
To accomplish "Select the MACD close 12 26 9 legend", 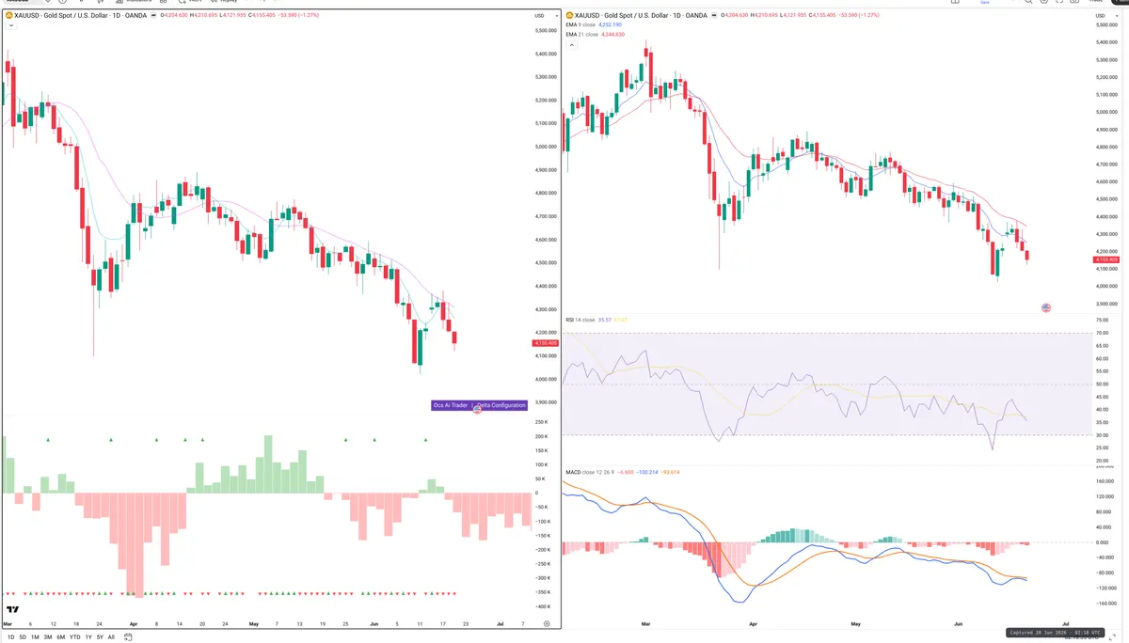I will (589, 471).
